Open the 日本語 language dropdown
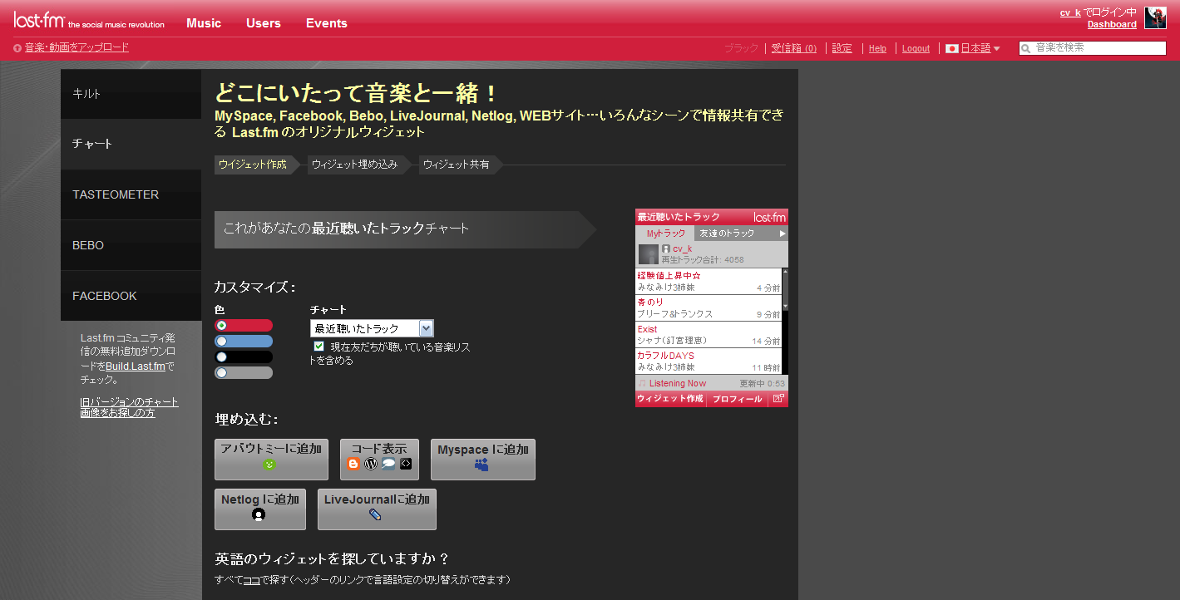This screenshot has width=1180, height=600. click(x=980, y=48)
